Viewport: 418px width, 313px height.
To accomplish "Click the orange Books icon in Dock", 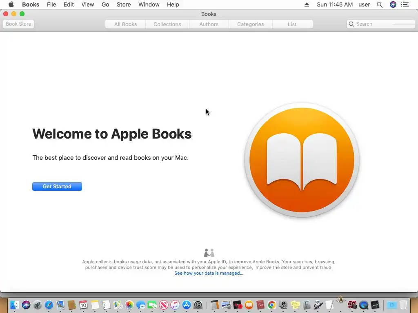I will (249, 305).
